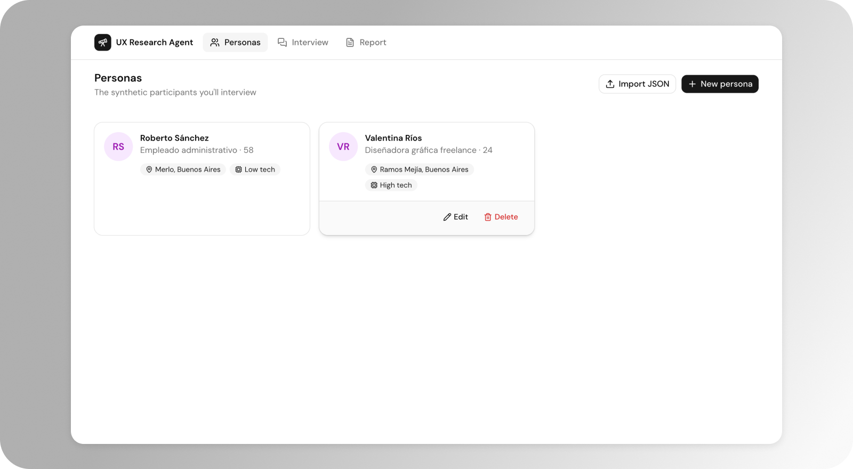Select the Valentina Ríos name

click(393, 138)
